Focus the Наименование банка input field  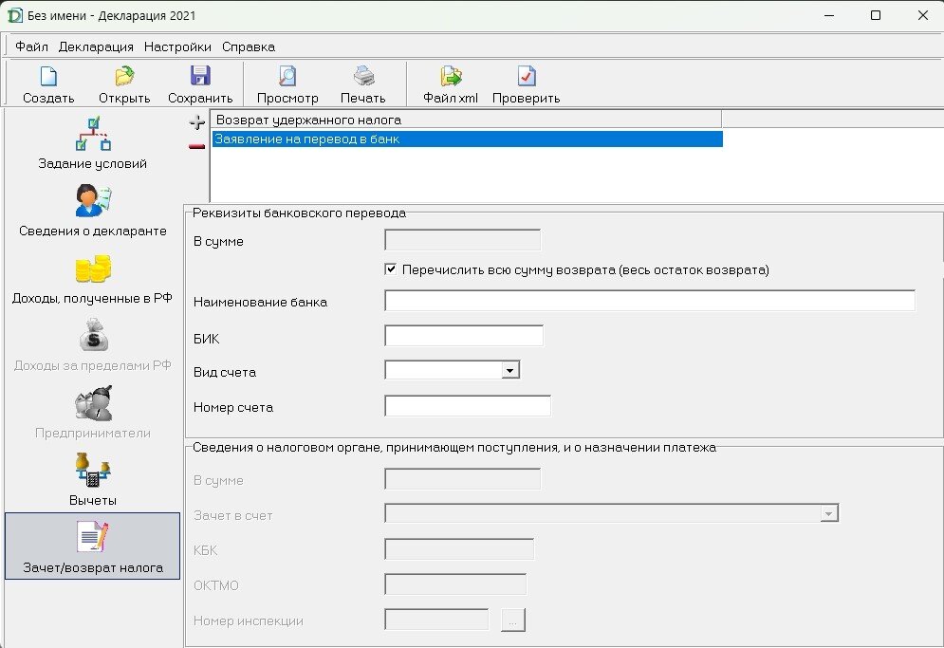coord(650,301)
